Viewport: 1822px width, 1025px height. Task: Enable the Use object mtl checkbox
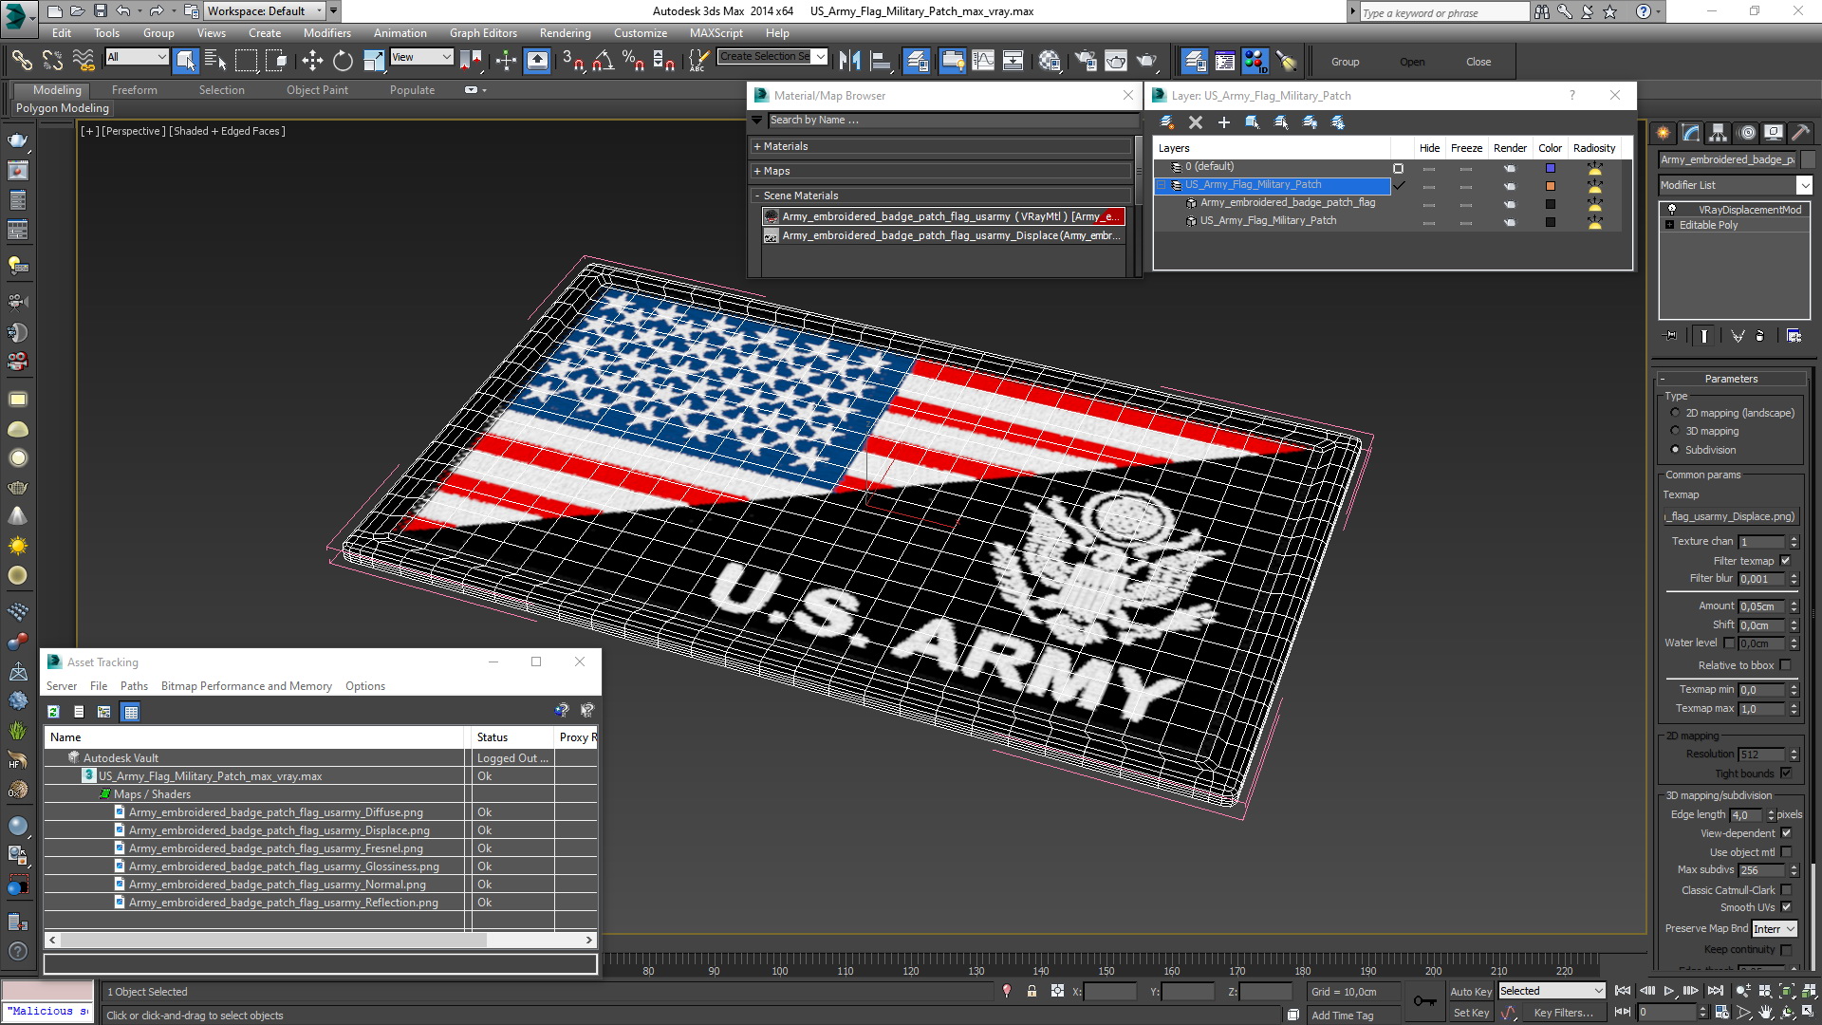point(1785,852)
